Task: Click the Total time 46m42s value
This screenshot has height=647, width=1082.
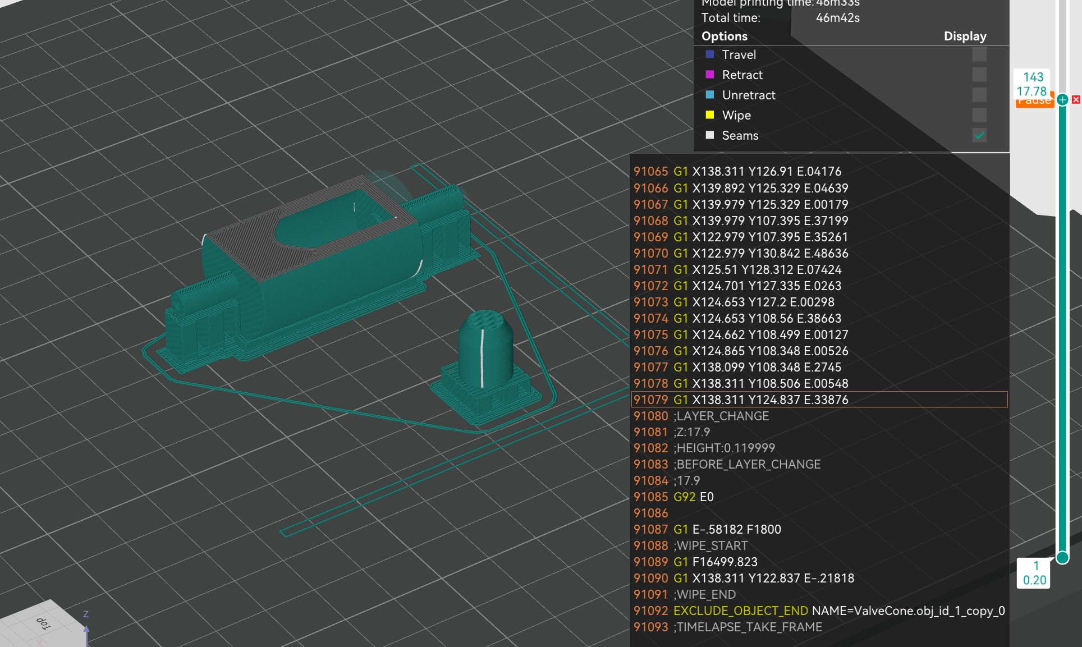Action: [837, 18]
